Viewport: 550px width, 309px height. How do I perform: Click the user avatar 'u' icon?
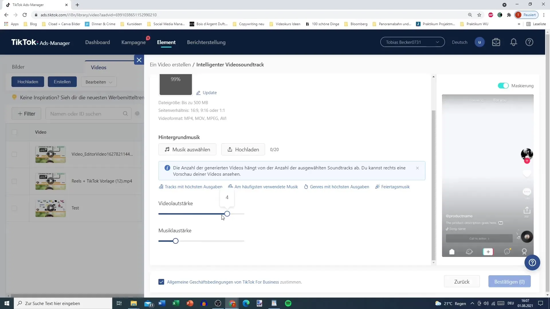[x=480, y=42]
